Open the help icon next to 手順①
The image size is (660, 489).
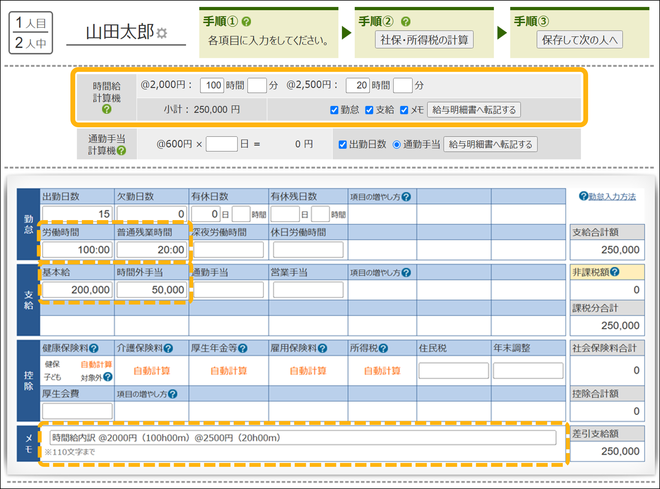click(246, 22)
